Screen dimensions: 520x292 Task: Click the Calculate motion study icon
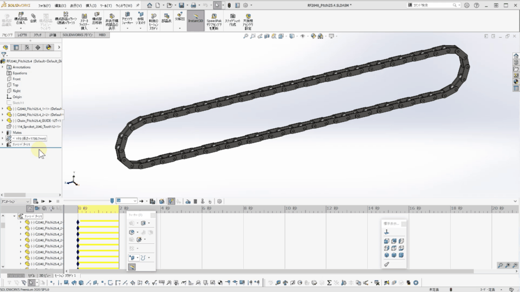[x=36, y=201]
